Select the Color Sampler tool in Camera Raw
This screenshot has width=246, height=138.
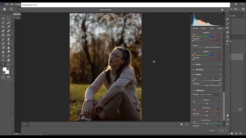pyautogui.click(x=228, y=120)
